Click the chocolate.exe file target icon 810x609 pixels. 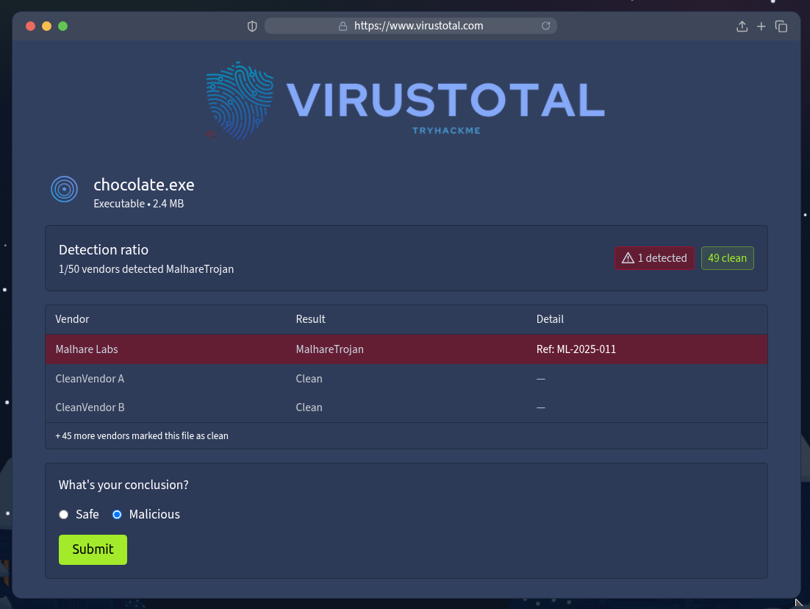click(64, 190)
